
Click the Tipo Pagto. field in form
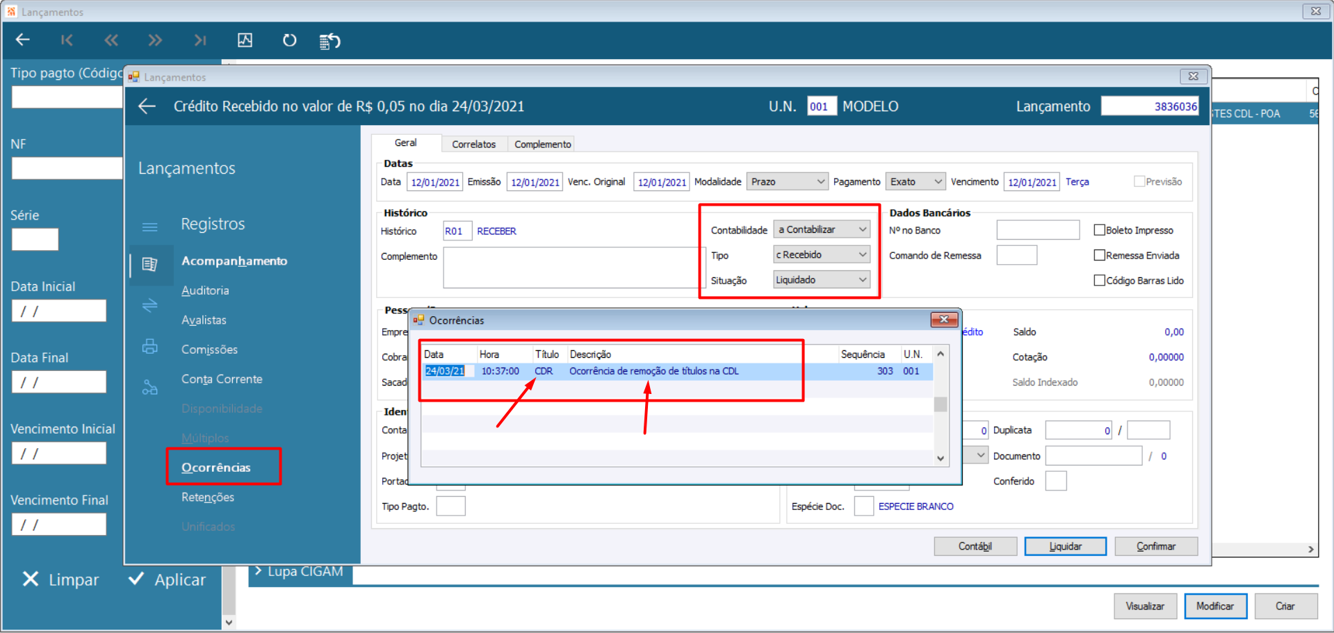(x=450, y=506)
